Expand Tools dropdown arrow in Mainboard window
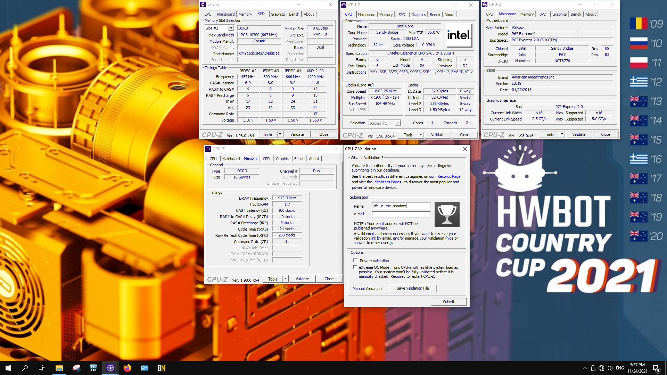Viewport: 667px width, 375px height. [x=562, y=134]
